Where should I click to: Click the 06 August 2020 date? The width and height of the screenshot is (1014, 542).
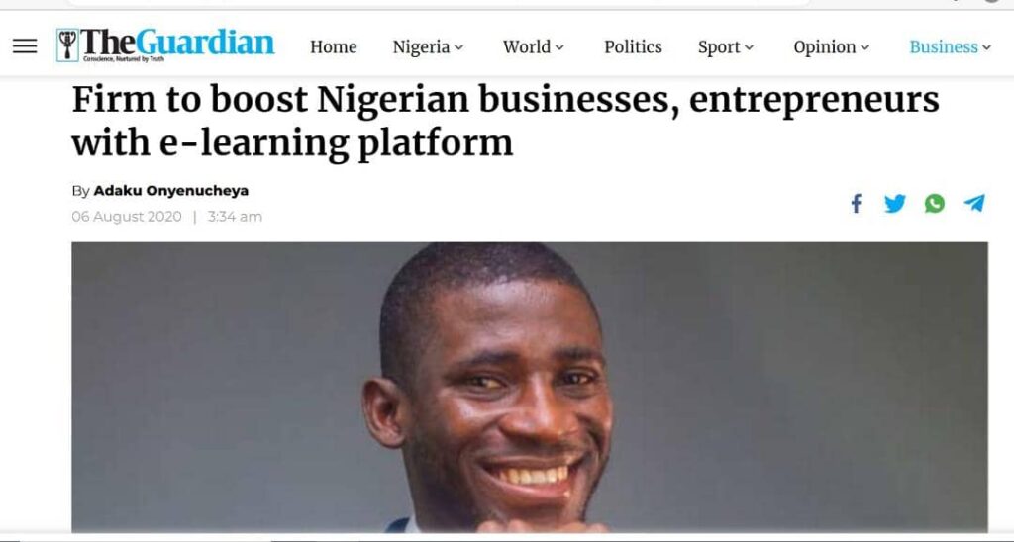(x=127, y=217)
